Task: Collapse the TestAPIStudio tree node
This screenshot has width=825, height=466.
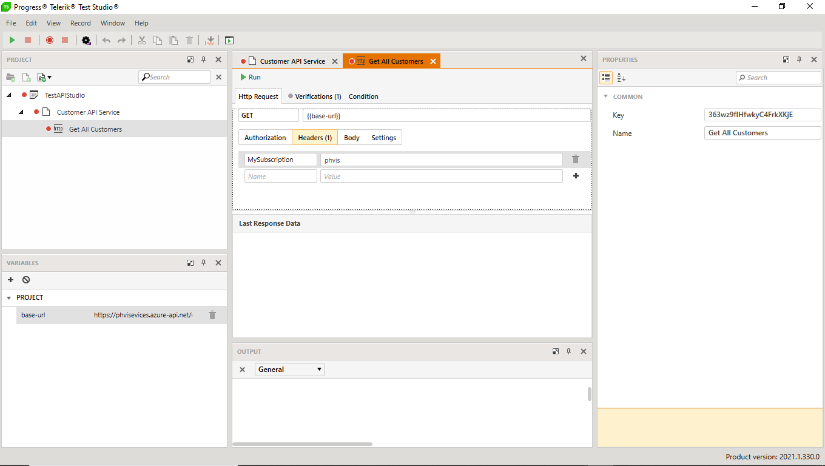Action: (x=8, y=95)
